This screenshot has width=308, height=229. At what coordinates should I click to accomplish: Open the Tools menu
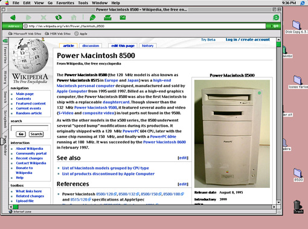pyautogui.click(x=83, y=3)
